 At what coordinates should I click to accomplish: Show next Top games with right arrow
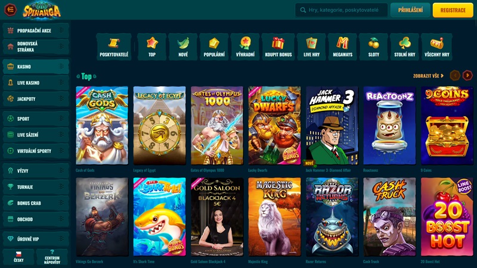pyautogui.click(x=467, y=76)
